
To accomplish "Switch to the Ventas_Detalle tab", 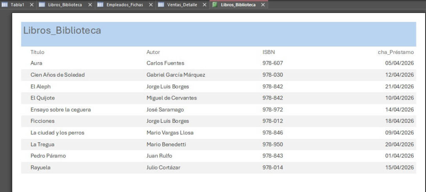I will point(182,5).
